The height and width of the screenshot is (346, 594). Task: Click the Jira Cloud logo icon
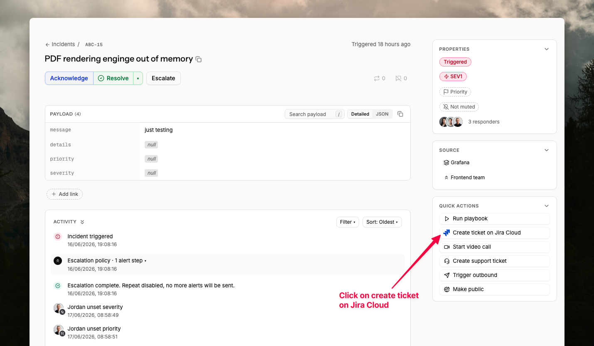(446, 232)
